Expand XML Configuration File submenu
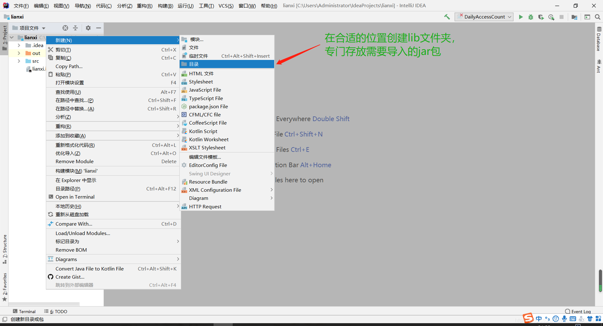The image size is (603, 326). click(227, 190)
